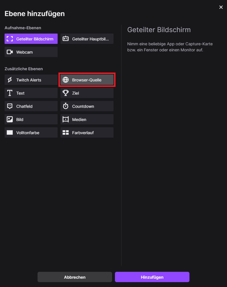Click the Text layer T icon
This screenshot has width=227, height=287.
(10, 93)
